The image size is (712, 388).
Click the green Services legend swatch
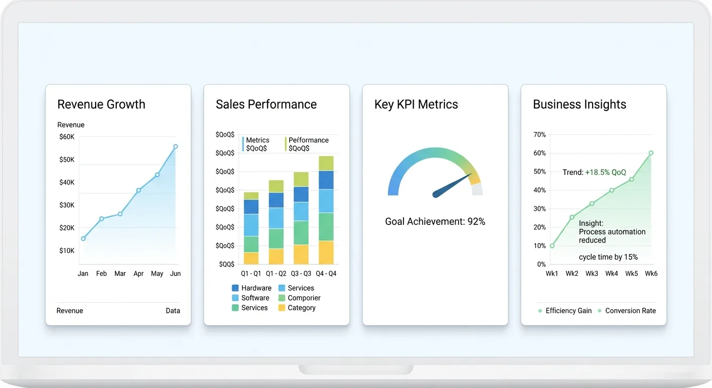[x=235, y=308]
